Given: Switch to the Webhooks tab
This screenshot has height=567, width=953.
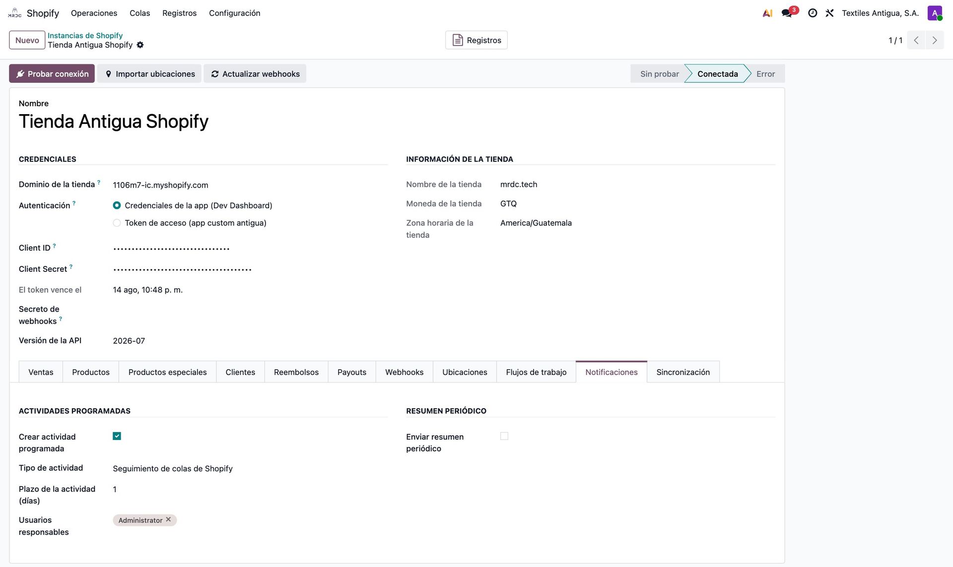Looking at the screenshot, I should (x=405, y=372).
